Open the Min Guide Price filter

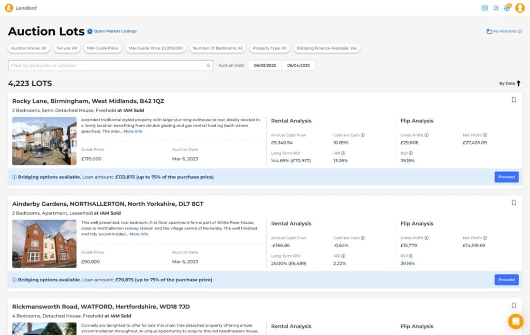pyautogui.click(x=102, y=48)
